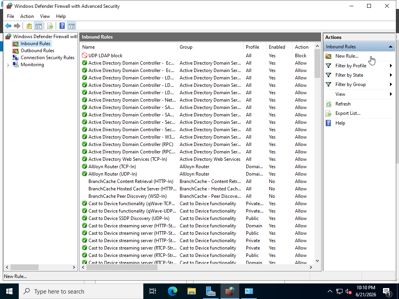
Task: Sort by the Group column header
Action: click(x=210, y=47)
